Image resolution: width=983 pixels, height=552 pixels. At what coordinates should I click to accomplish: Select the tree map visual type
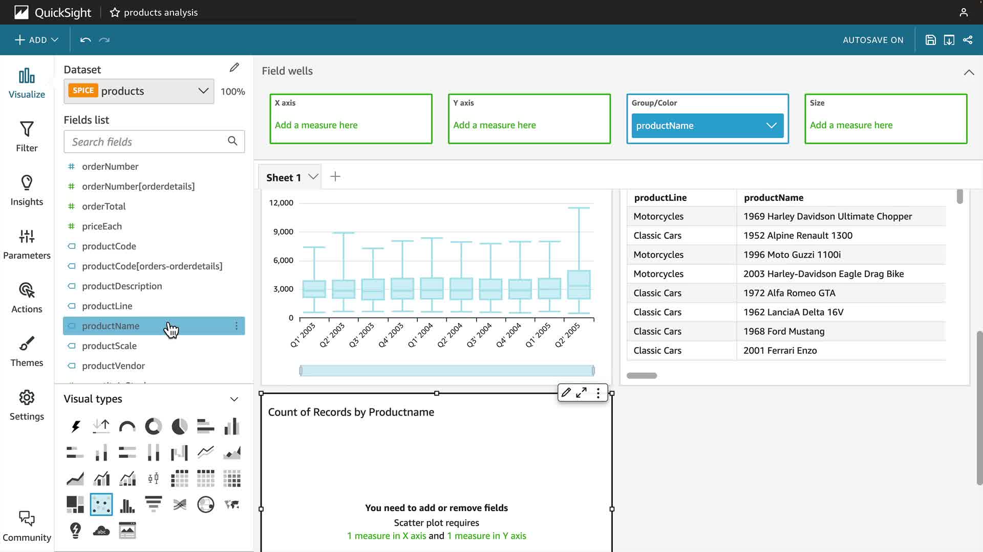[75, 504]
